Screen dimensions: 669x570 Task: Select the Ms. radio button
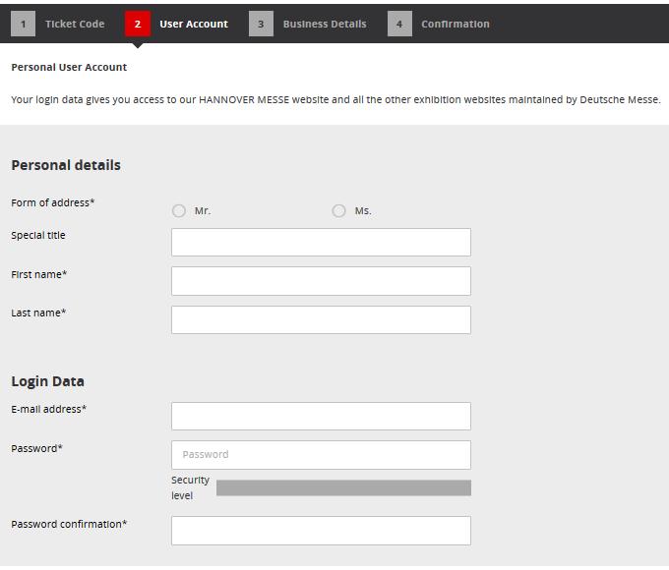(338, 210)
